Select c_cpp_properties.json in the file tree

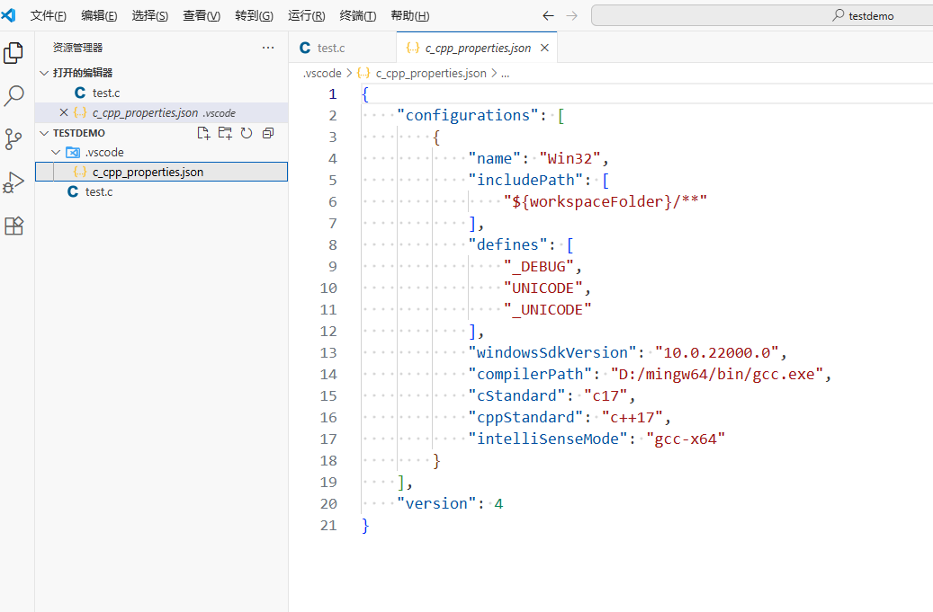coord(162,172)
